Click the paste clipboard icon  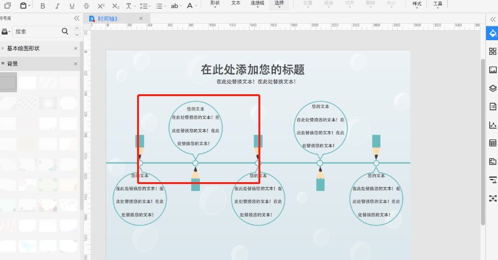click(23, 6)
